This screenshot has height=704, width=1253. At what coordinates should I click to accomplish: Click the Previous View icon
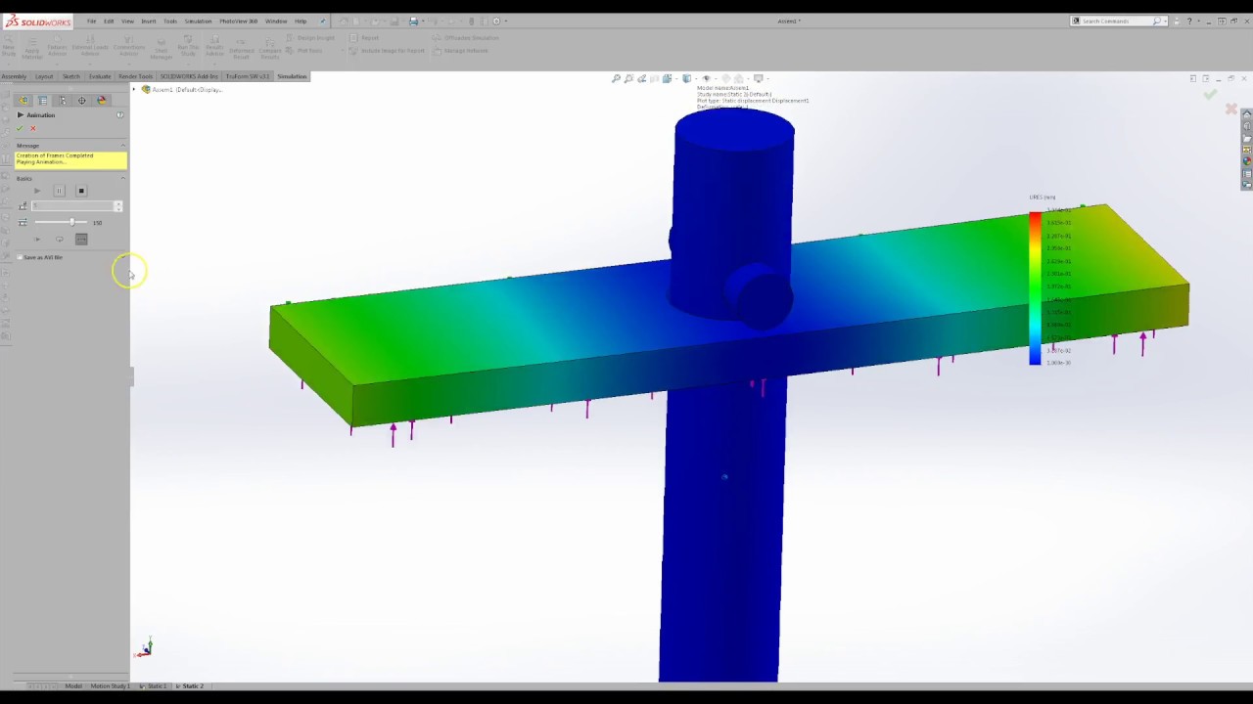(x=642, y=78)
